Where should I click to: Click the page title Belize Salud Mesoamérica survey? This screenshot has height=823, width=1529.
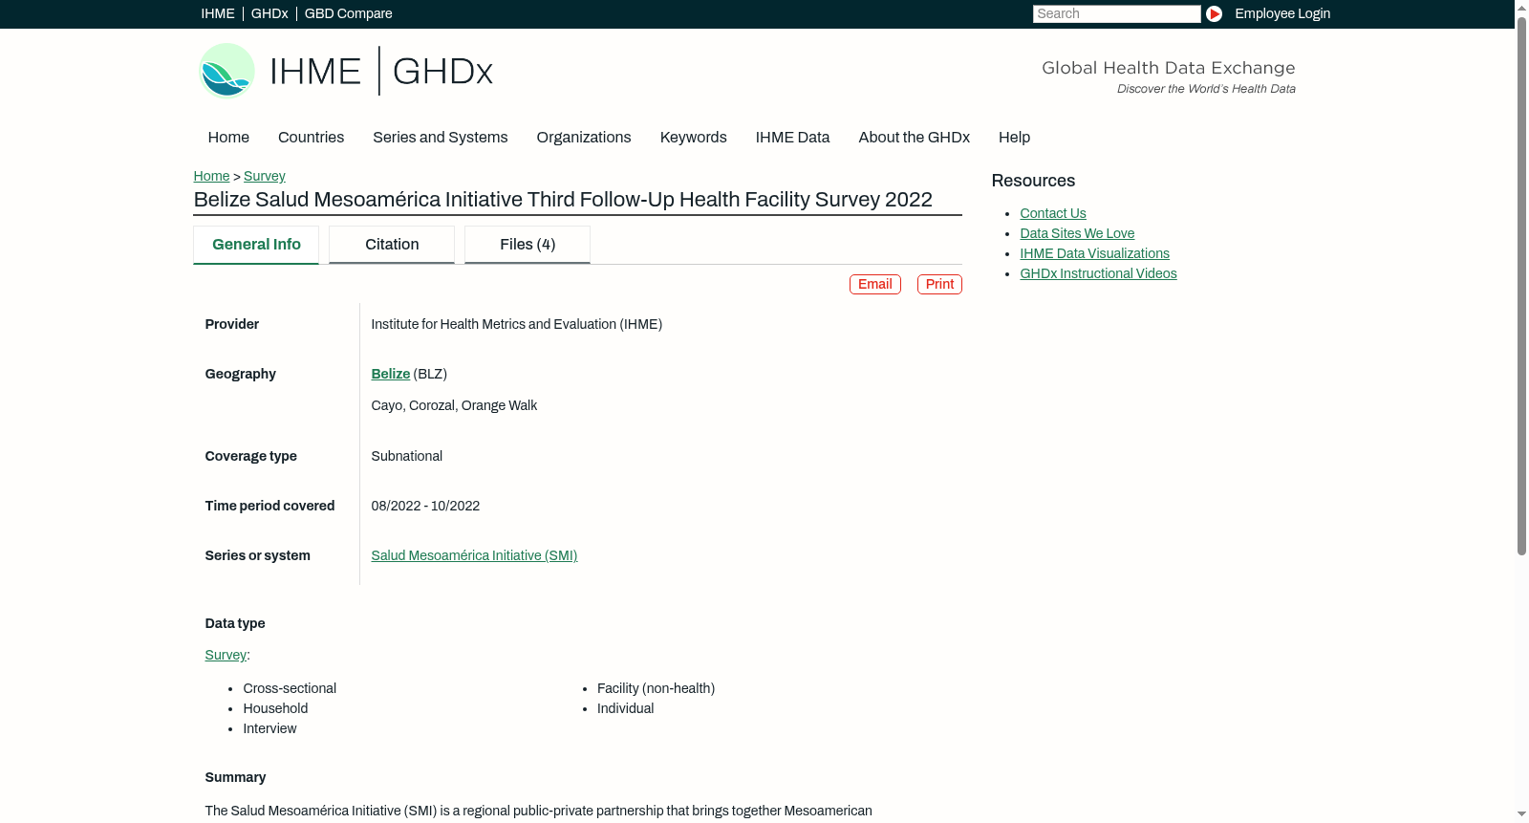point(563,200)
